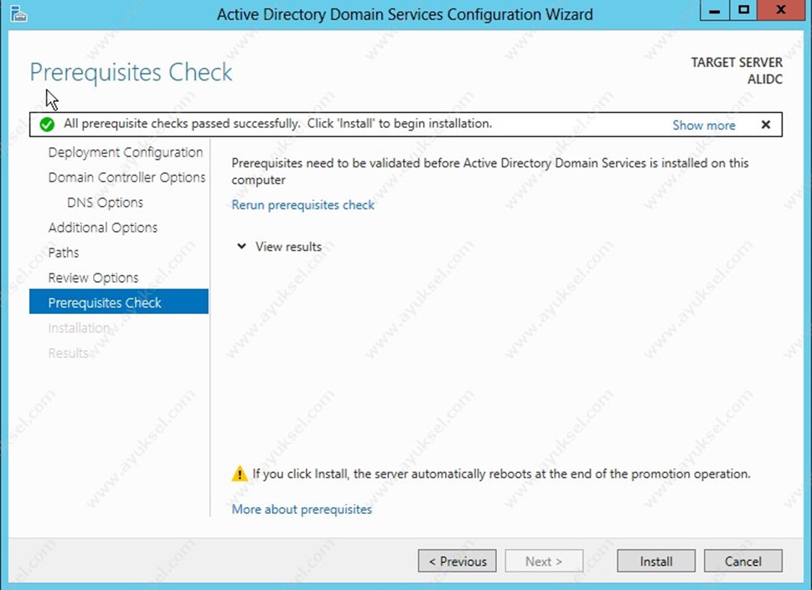Click the TARGET SERVER label
The image size is (812, 590).
tap(737, 63)
